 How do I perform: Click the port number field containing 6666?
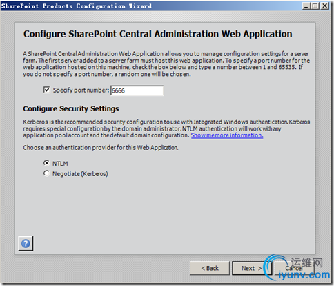137,90
